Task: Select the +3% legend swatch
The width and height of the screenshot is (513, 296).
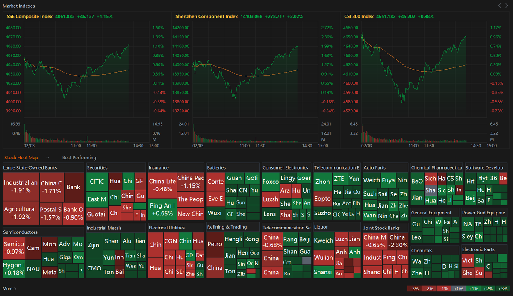Action: (x=502, y=289)
